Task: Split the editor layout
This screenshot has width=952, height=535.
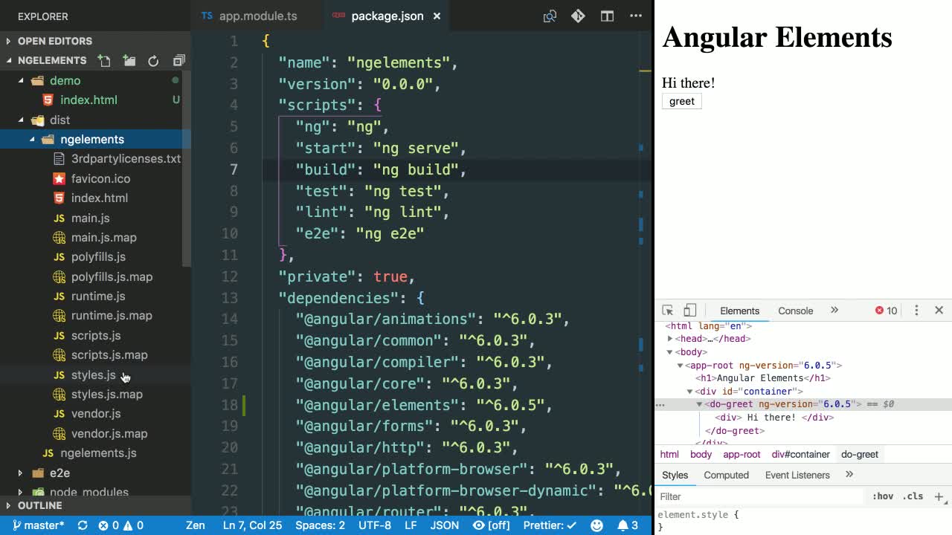Action: [607, 16]
